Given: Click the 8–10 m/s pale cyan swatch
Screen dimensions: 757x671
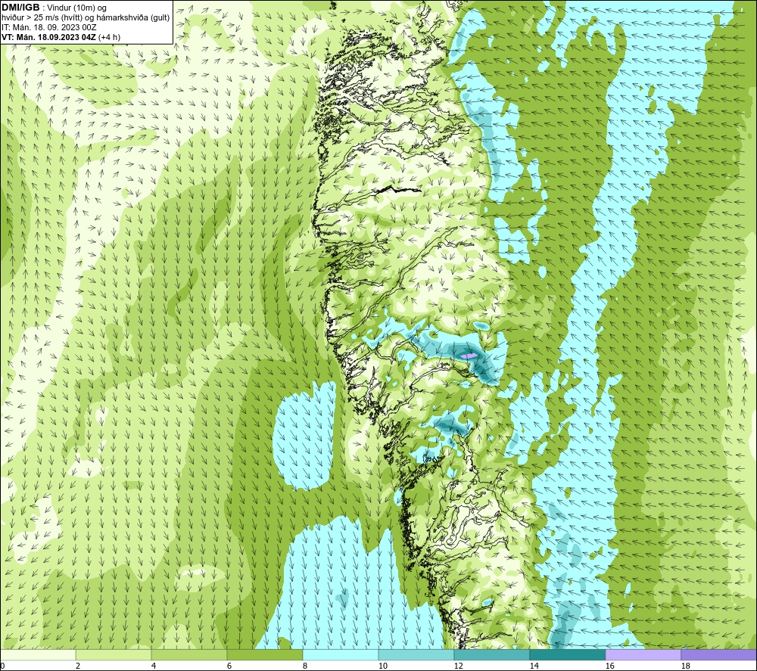Looking at the screenshot, I should 341,654.
